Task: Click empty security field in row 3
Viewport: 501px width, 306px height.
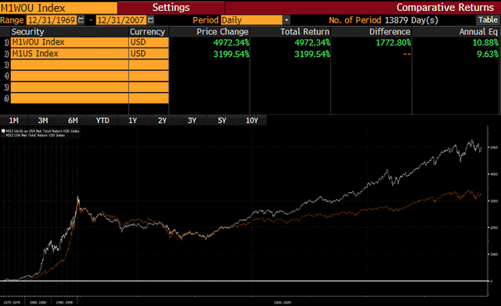Action: coord(70,65)
